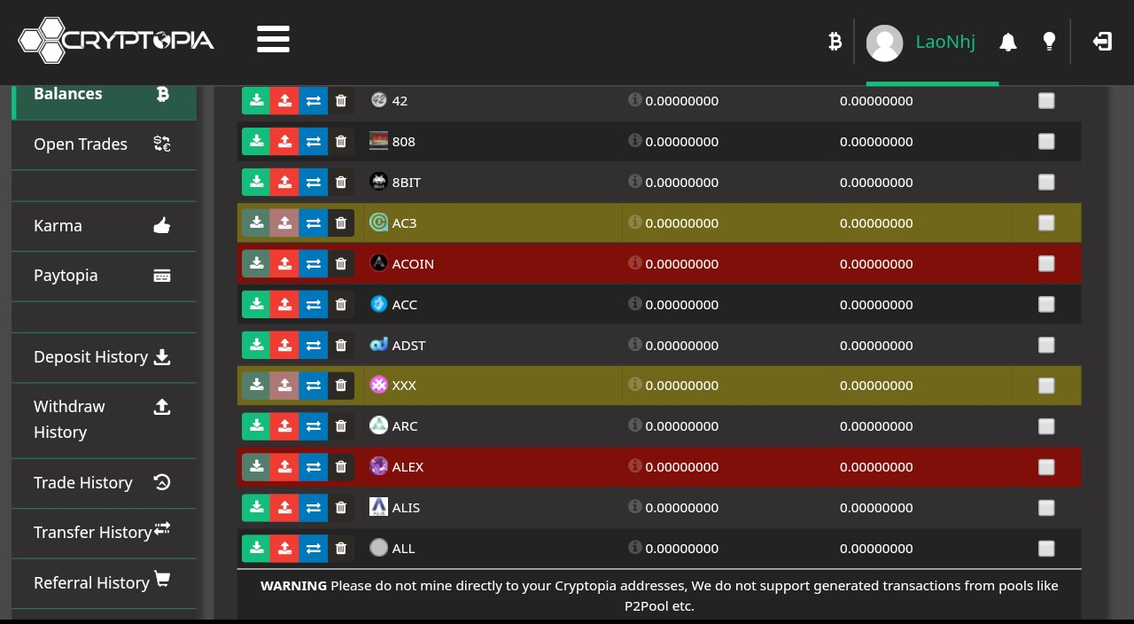The height and width of the screenshot is (624, 1134).
Task: Show info for the ACOIN balance
Action: 634,262
